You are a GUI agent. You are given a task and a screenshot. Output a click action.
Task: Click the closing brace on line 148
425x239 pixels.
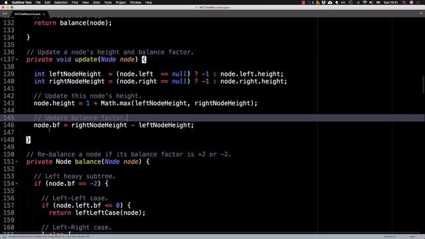(x=28, y=140)
